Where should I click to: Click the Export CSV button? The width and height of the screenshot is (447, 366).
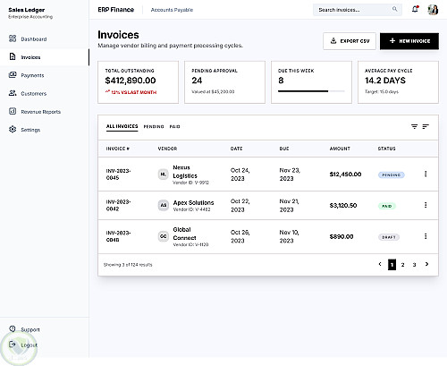(x=350, y=41)
